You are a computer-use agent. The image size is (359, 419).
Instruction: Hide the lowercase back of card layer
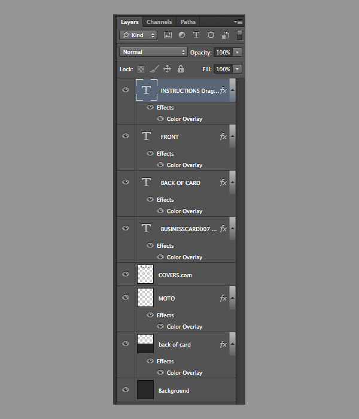[126, 344]
